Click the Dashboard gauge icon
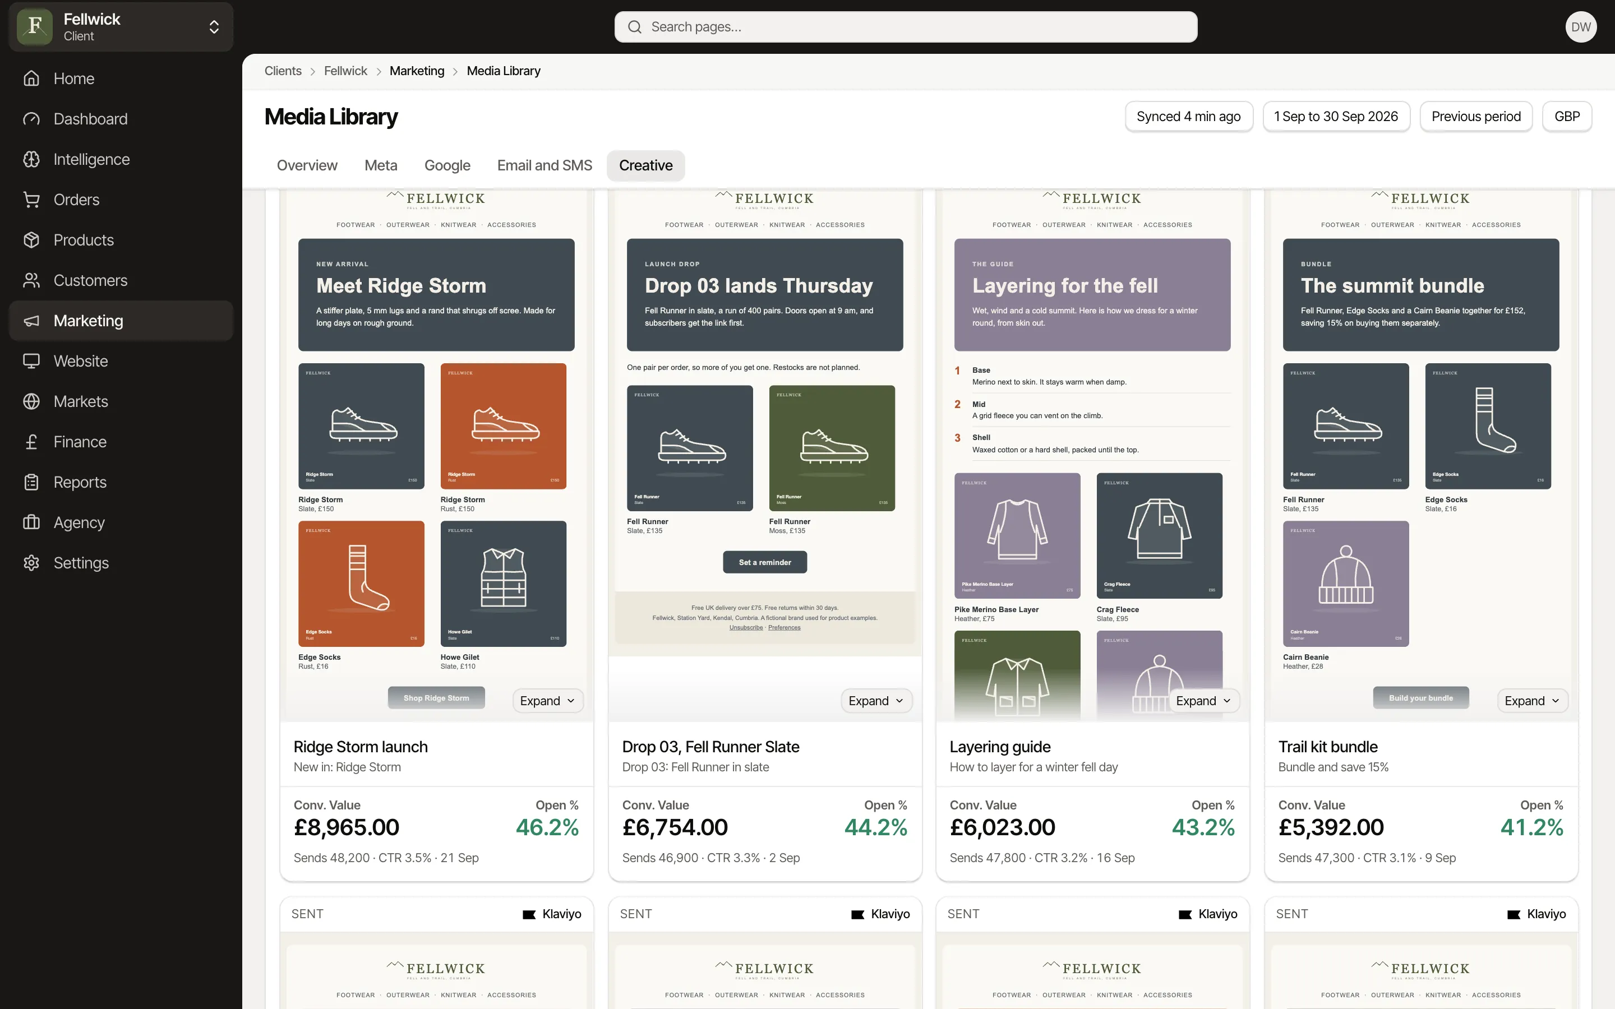Screen dimensions: 1615x1009 tap(31, 119)
